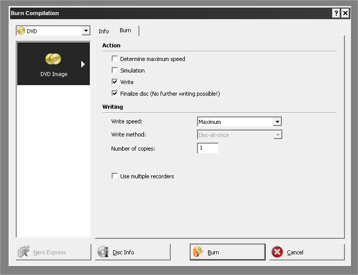
Task: Open the DVD disc type dropdown
Action: point(86,31)
